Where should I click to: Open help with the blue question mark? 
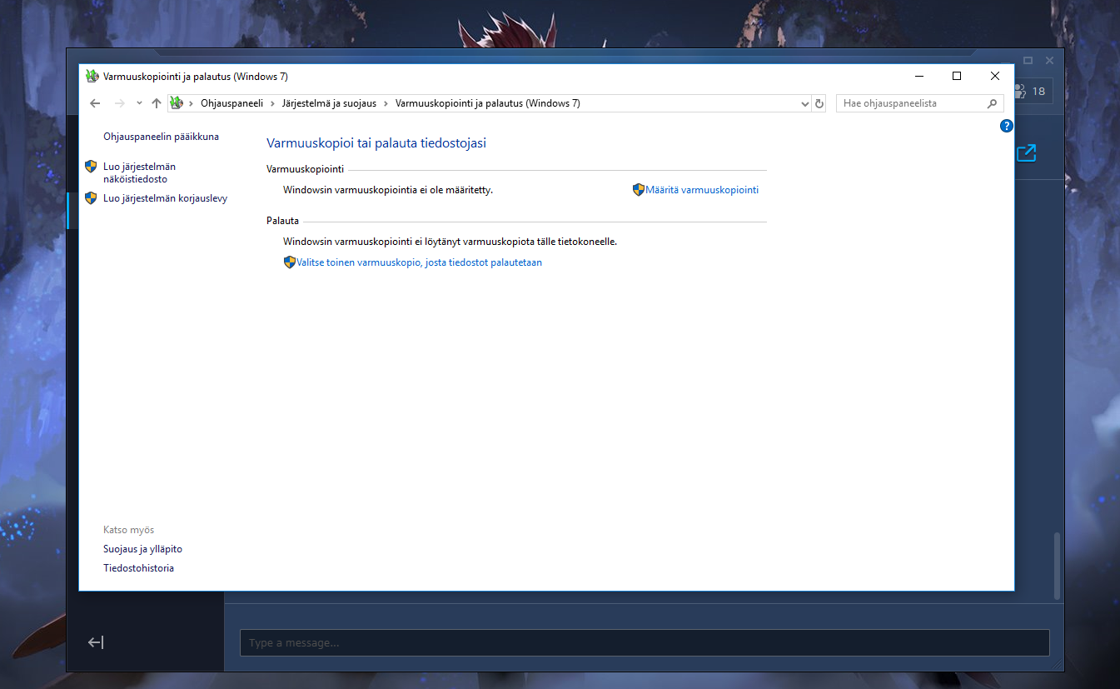[x=1006, y=127]
